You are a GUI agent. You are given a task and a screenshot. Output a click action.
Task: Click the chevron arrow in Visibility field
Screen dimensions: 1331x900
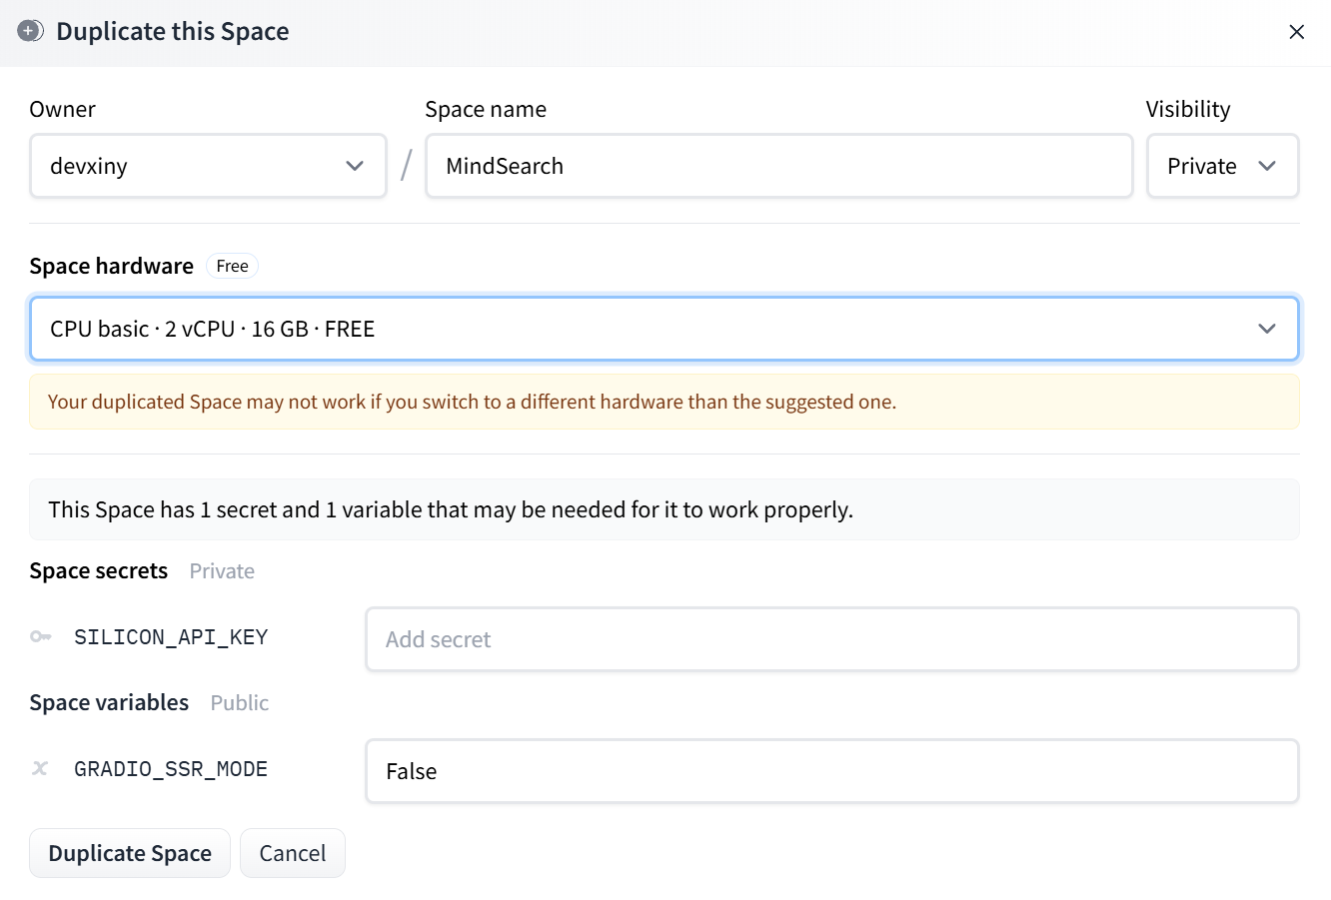1267,166
